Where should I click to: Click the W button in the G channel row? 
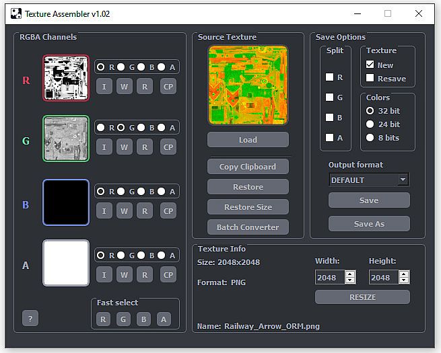(x=125, y=147)
